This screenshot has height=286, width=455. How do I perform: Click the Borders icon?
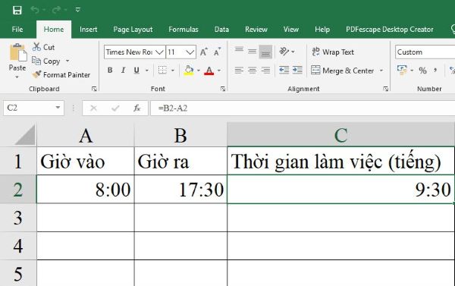[x=162, y=70]
